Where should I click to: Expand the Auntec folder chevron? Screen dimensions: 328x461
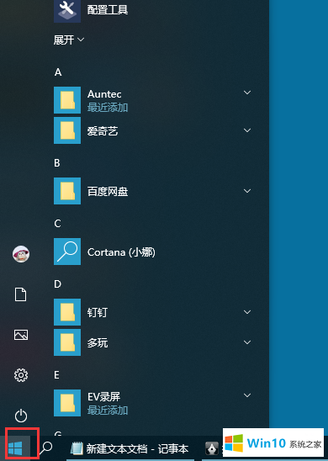click(247, 93)
